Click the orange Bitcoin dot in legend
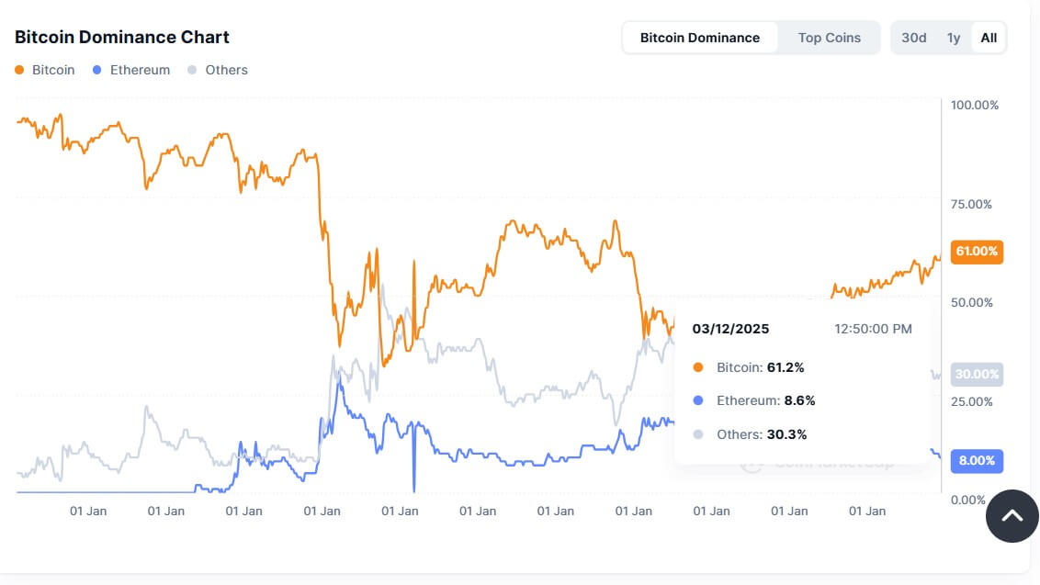The height and width of the screenshot is (585, 1040). (19, 70)
